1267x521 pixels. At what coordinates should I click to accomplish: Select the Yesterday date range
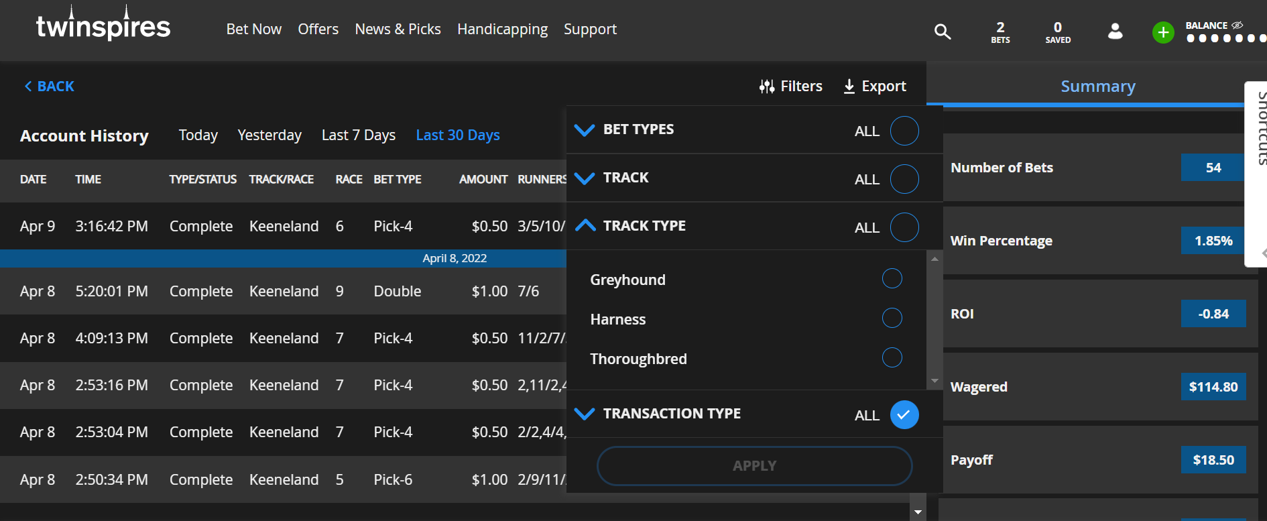coord(269,135)
